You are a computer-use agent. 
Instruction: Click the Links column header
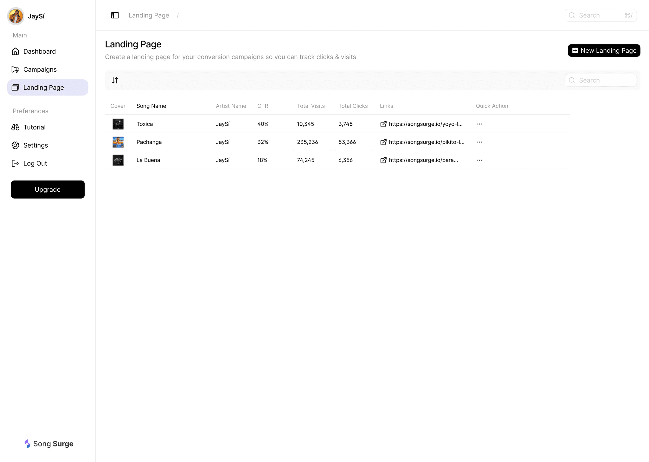[x=386, y=106]
